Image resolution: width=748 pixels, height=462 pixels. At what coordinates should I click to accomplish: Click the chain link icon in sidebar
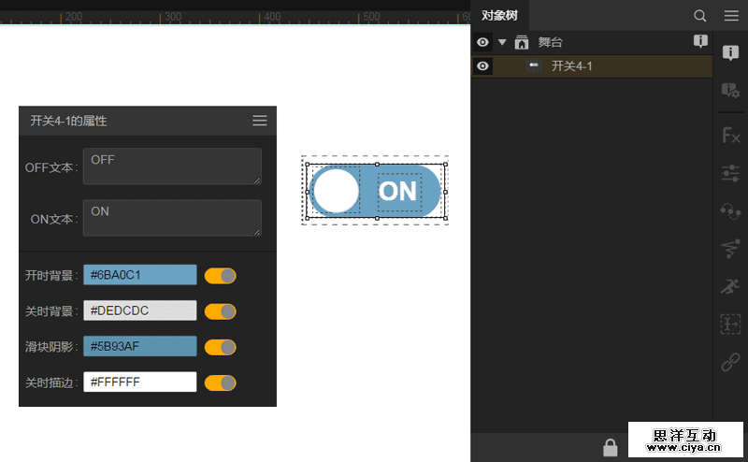pyautogui.click(x=731, y=363)
